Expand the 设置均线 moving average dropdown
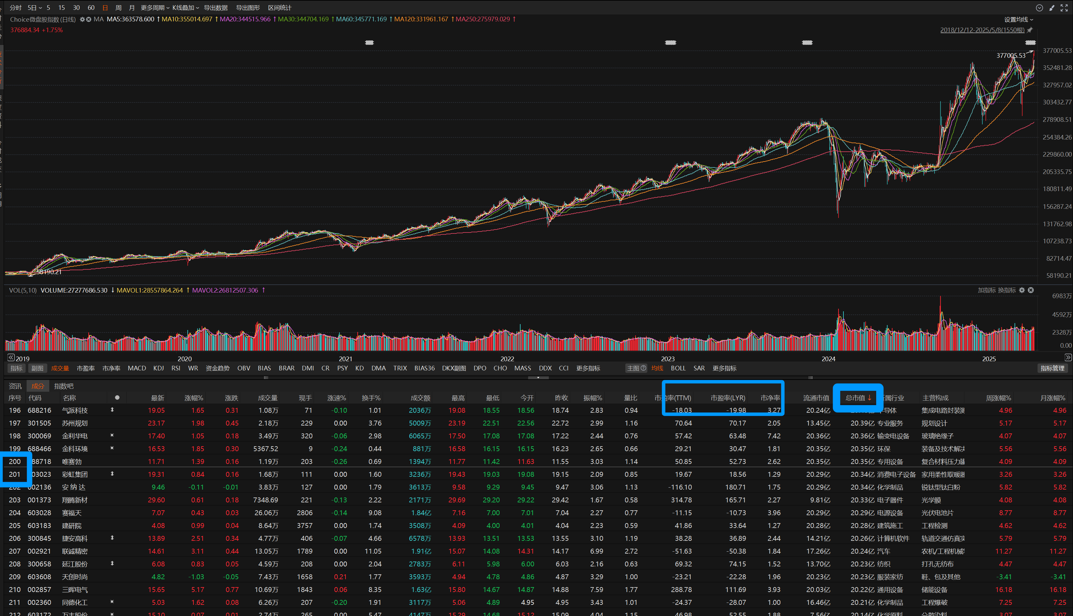The image size is (1073, 616). point(1018,19)
